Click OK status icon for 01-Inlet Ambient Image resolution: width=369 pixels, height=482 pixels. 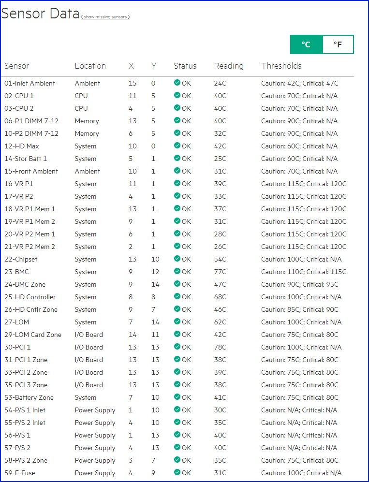click(177, 83)
